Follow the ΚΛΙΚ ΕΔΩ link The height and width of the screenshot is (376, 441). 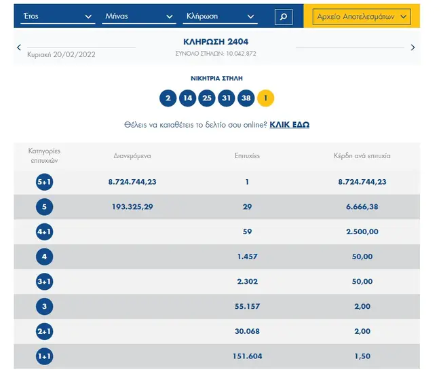coord(290,125)
